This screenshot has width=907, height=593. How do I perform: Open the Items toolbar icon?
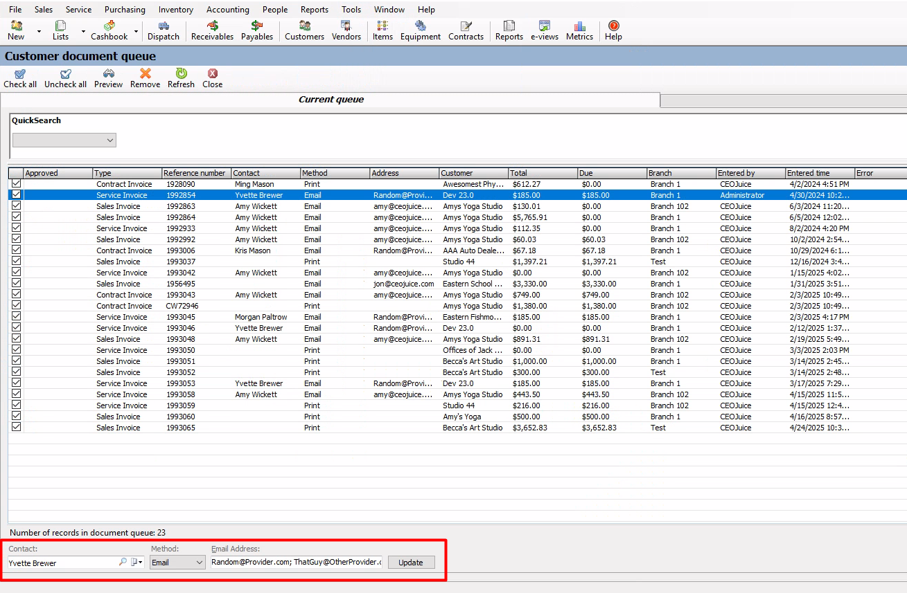pos(382,30)
